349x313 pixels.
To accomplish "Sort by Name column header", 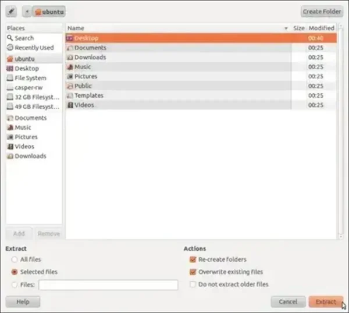I will click(x=179, y=28).
